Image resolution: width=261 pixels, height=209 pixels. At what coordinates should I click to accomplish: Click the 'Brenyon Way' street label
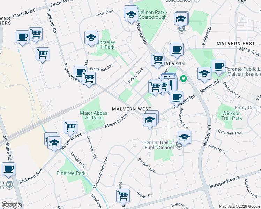click(232, 90)
